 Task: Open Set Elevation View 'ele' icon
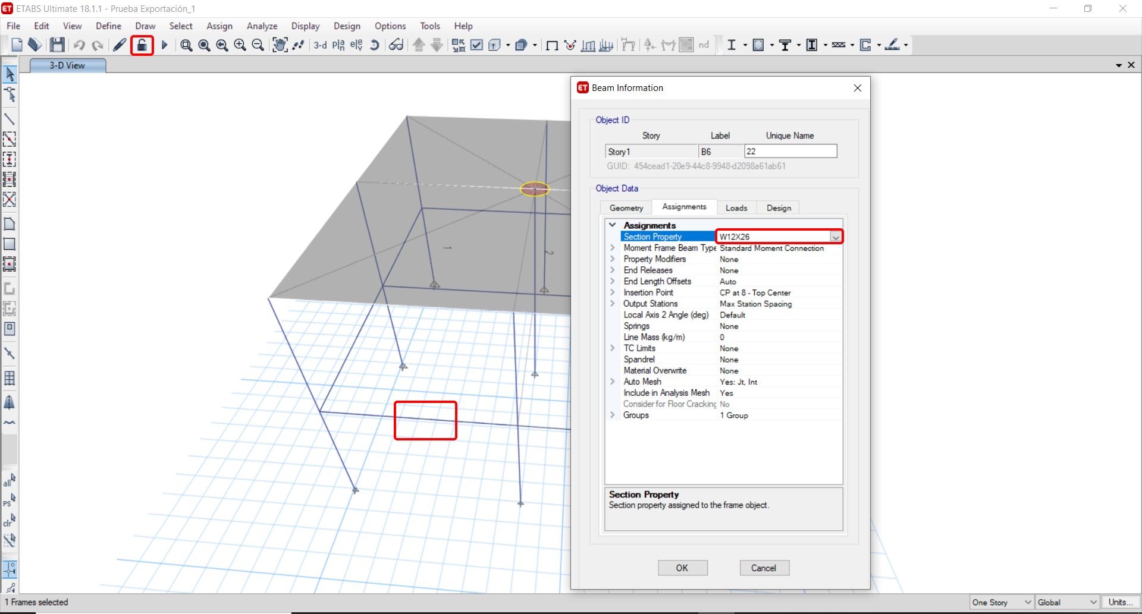[x=356, y=45]
